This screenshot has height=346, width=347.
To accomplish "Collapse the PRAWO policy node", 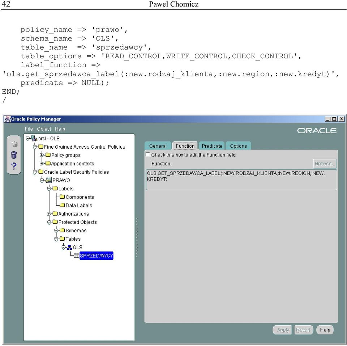I will [42, 181].
